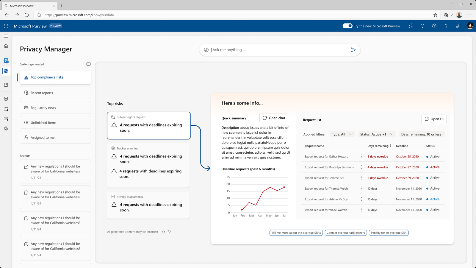This screenshot has width=476, height=268.
Task: Open the row menu for Esther Howard request
Action: (361, 157)
